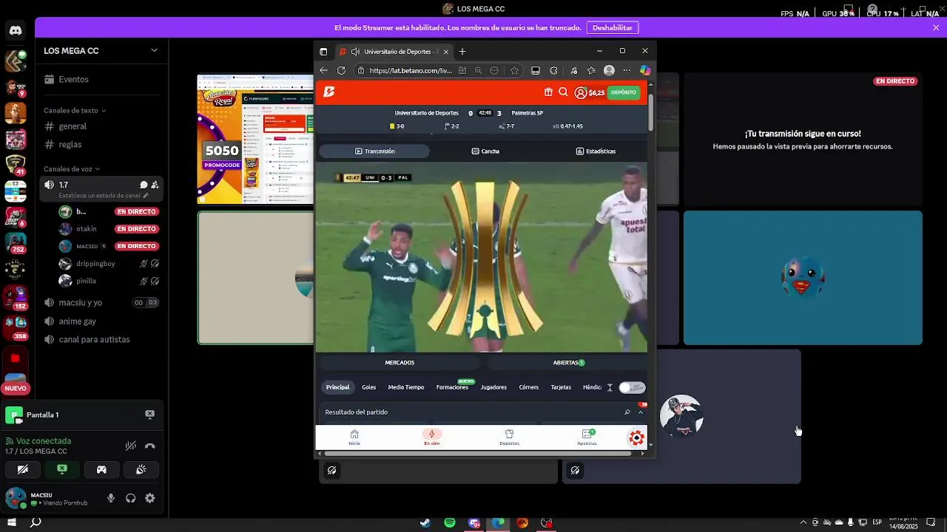
Task: Mute the browser tab audio speaker icon
Action: click(355, 52)
